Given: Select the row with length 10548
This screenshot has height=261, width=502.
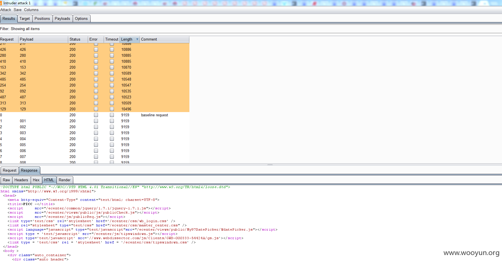Looking at the screenshot, I should coord(95,79).
